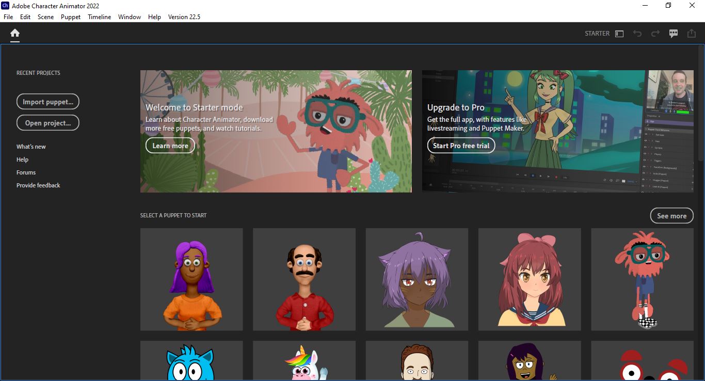Open the Help menu
The height and width of the screenshot is (381, 705).
[x=154, y=17]
